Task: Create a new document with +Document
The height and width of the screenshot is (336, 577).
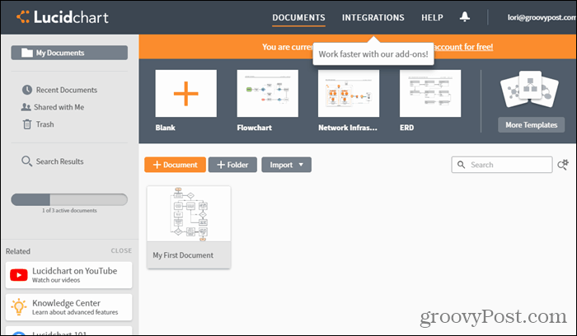Action: click(175, 165)
